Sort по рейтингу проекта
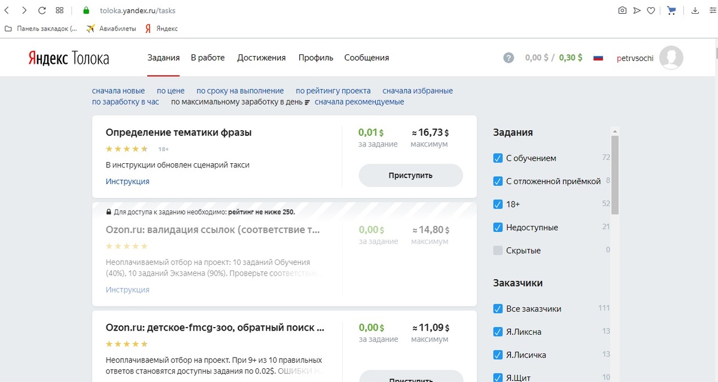Viewport: 718px width, 382px height. pyautogui.click(x=333, y=91)
